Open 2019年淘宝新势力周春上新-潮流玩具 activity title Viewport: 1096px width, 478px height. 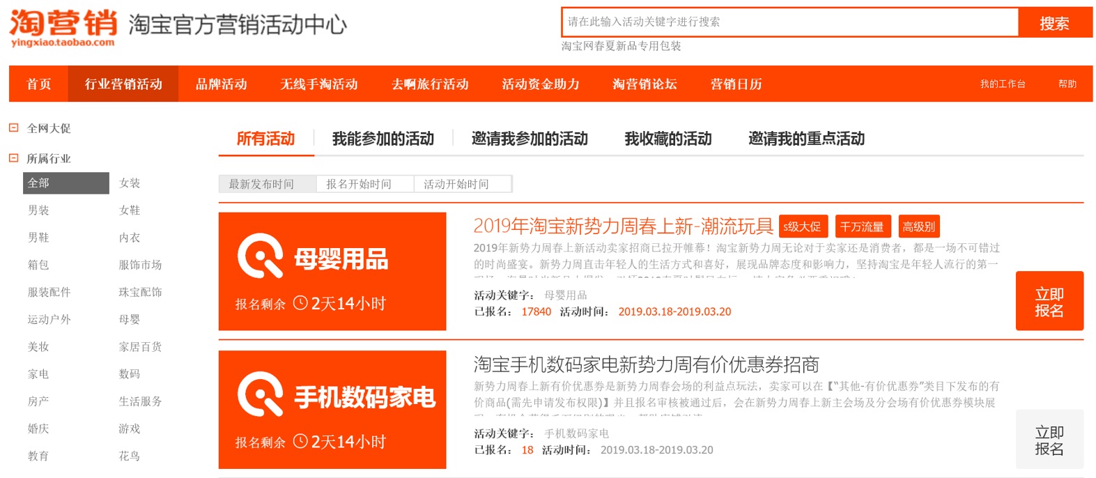(x=624, y=226)
